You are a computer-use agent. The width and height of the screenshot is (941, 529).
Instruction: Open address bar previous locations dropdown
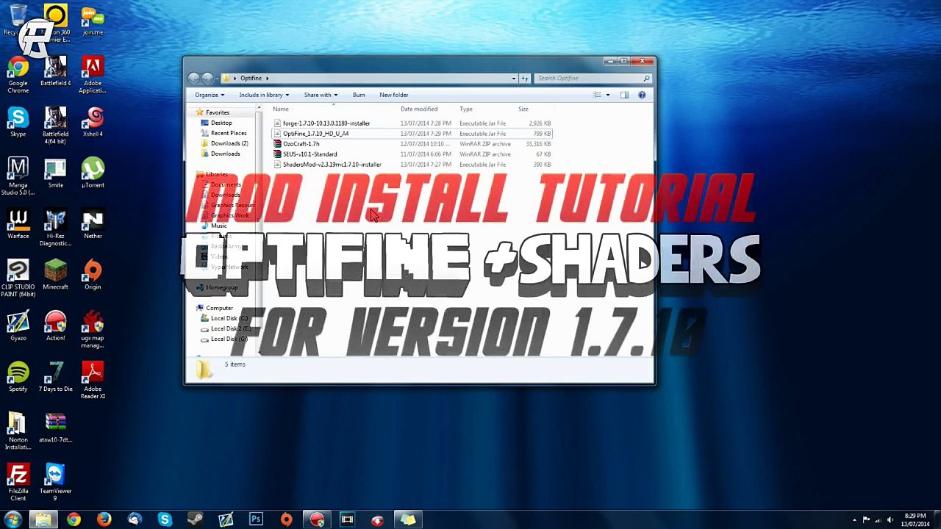514,78
